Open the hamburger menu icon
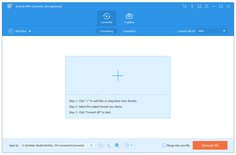The height and width of the screenshot is (155, 236). point(206,6)
